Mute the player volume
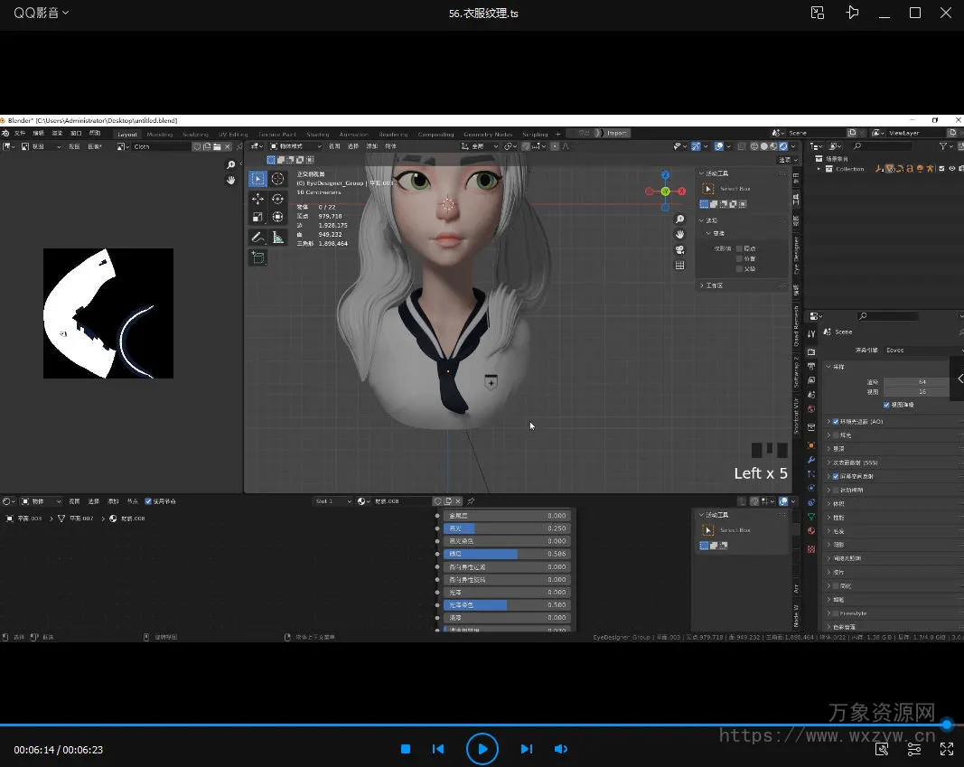The width and height of the screenshot is (964, 767). [x=560, y=749]
